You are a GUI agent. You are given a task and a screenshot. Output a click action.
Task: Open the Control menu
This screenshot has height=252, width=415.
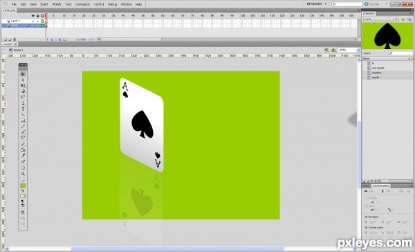pos(99,4)
